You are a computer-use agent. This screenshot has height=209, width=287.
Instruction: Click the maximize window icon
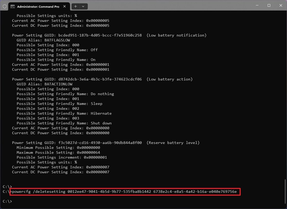(x=269, y=5)
